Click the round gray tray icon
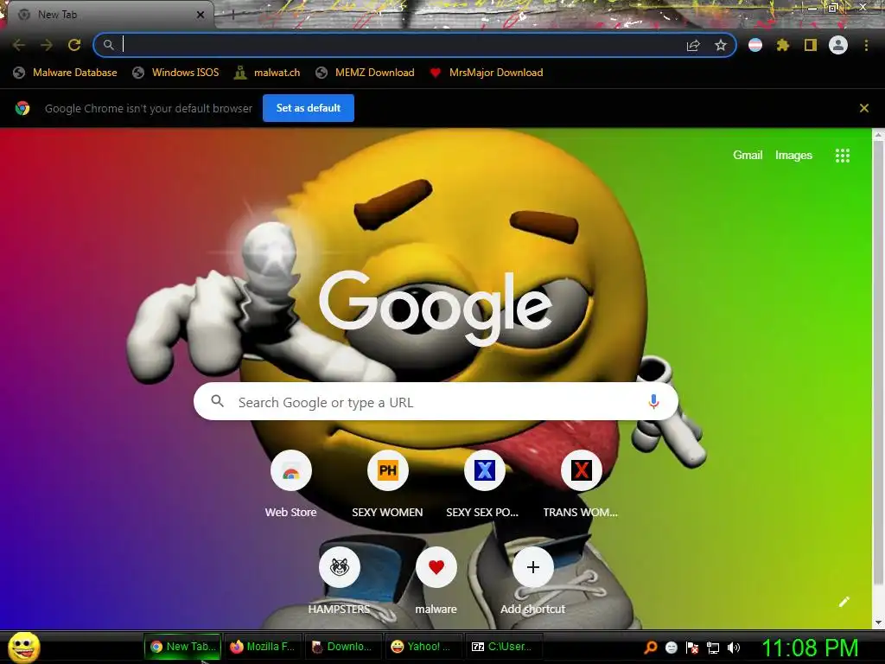The image size is (885, 664). point(671,648)
